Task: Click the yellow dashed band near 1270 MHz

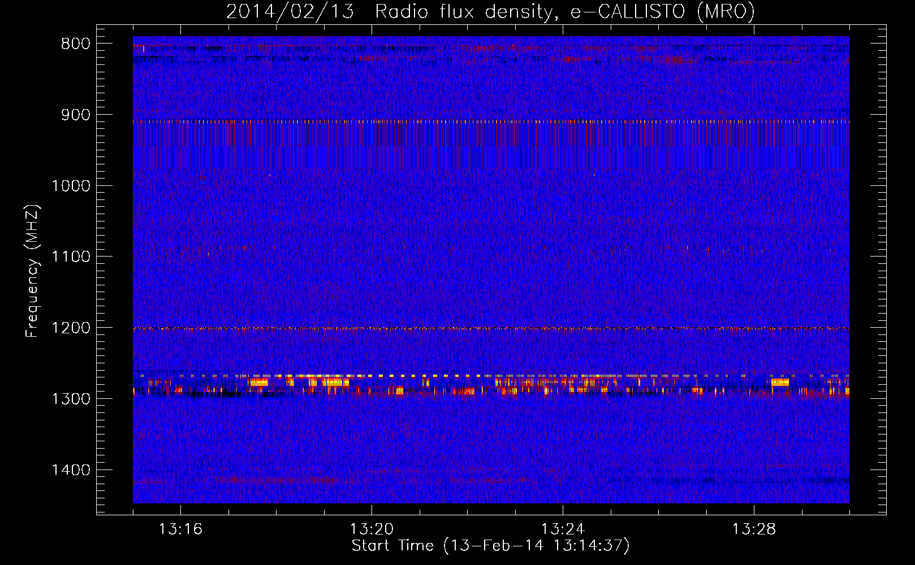Action: pos(491,375)
